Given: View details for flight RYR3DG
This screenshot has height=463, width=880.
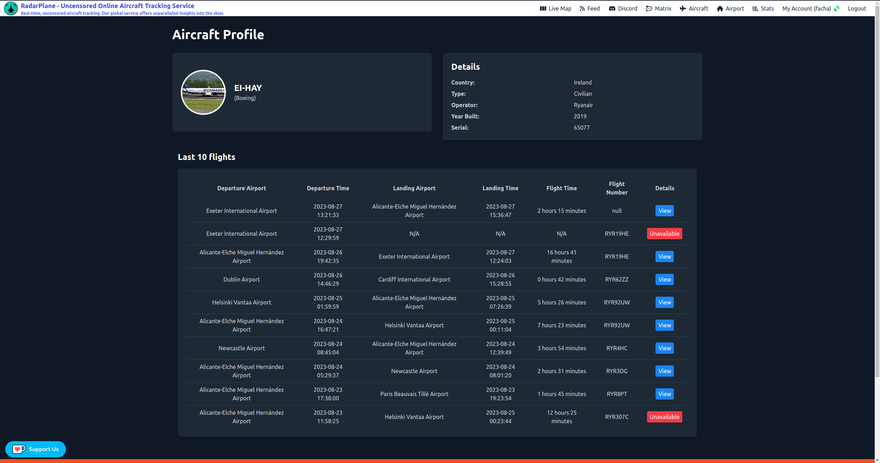Looking at the screenshot, I should [x=664, y=371].
